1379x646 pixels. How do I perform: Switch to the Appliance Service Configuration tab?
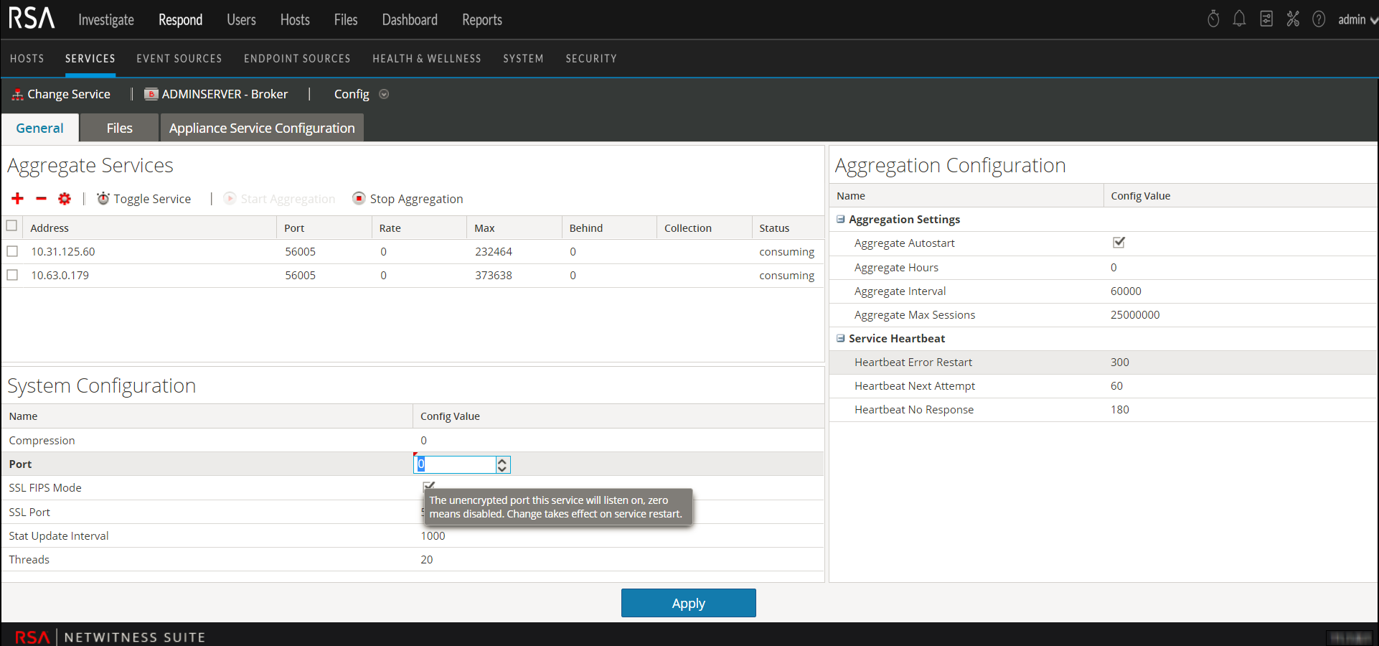tap(262, 128)
